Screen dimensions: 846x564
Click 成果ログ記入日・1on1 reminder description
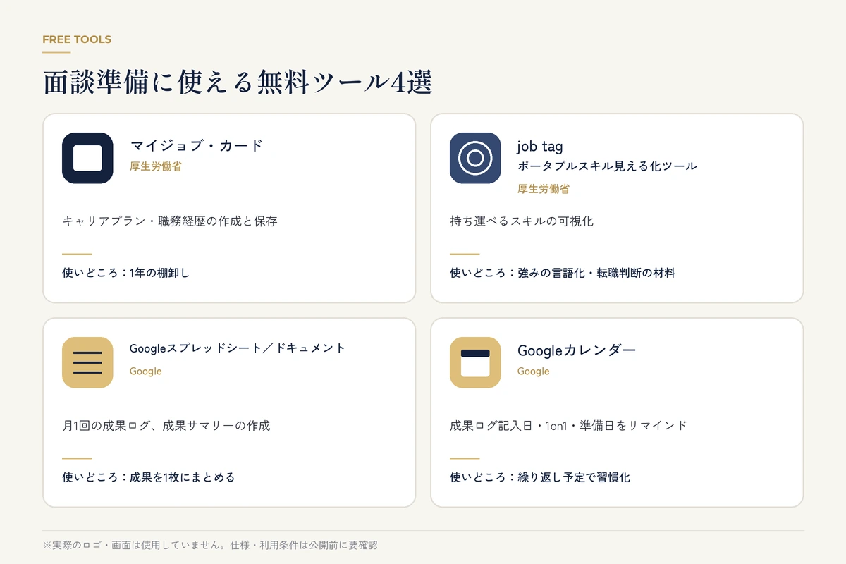[x=568, y=426]
